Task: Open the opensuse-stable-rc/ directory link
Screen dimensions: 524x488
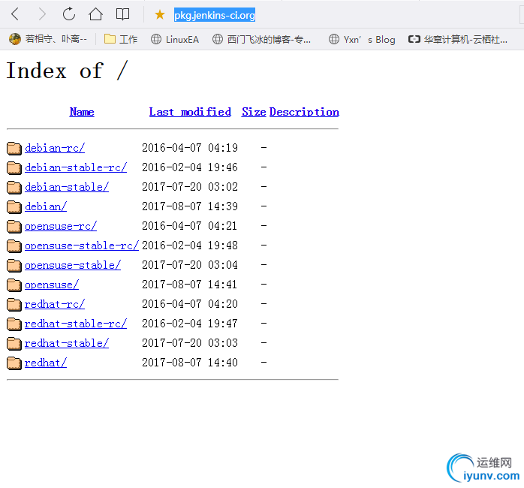Action: pos(82,246)
